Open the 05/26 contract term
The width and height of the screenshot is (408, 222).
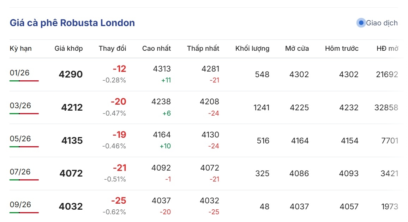coord(20,139)
